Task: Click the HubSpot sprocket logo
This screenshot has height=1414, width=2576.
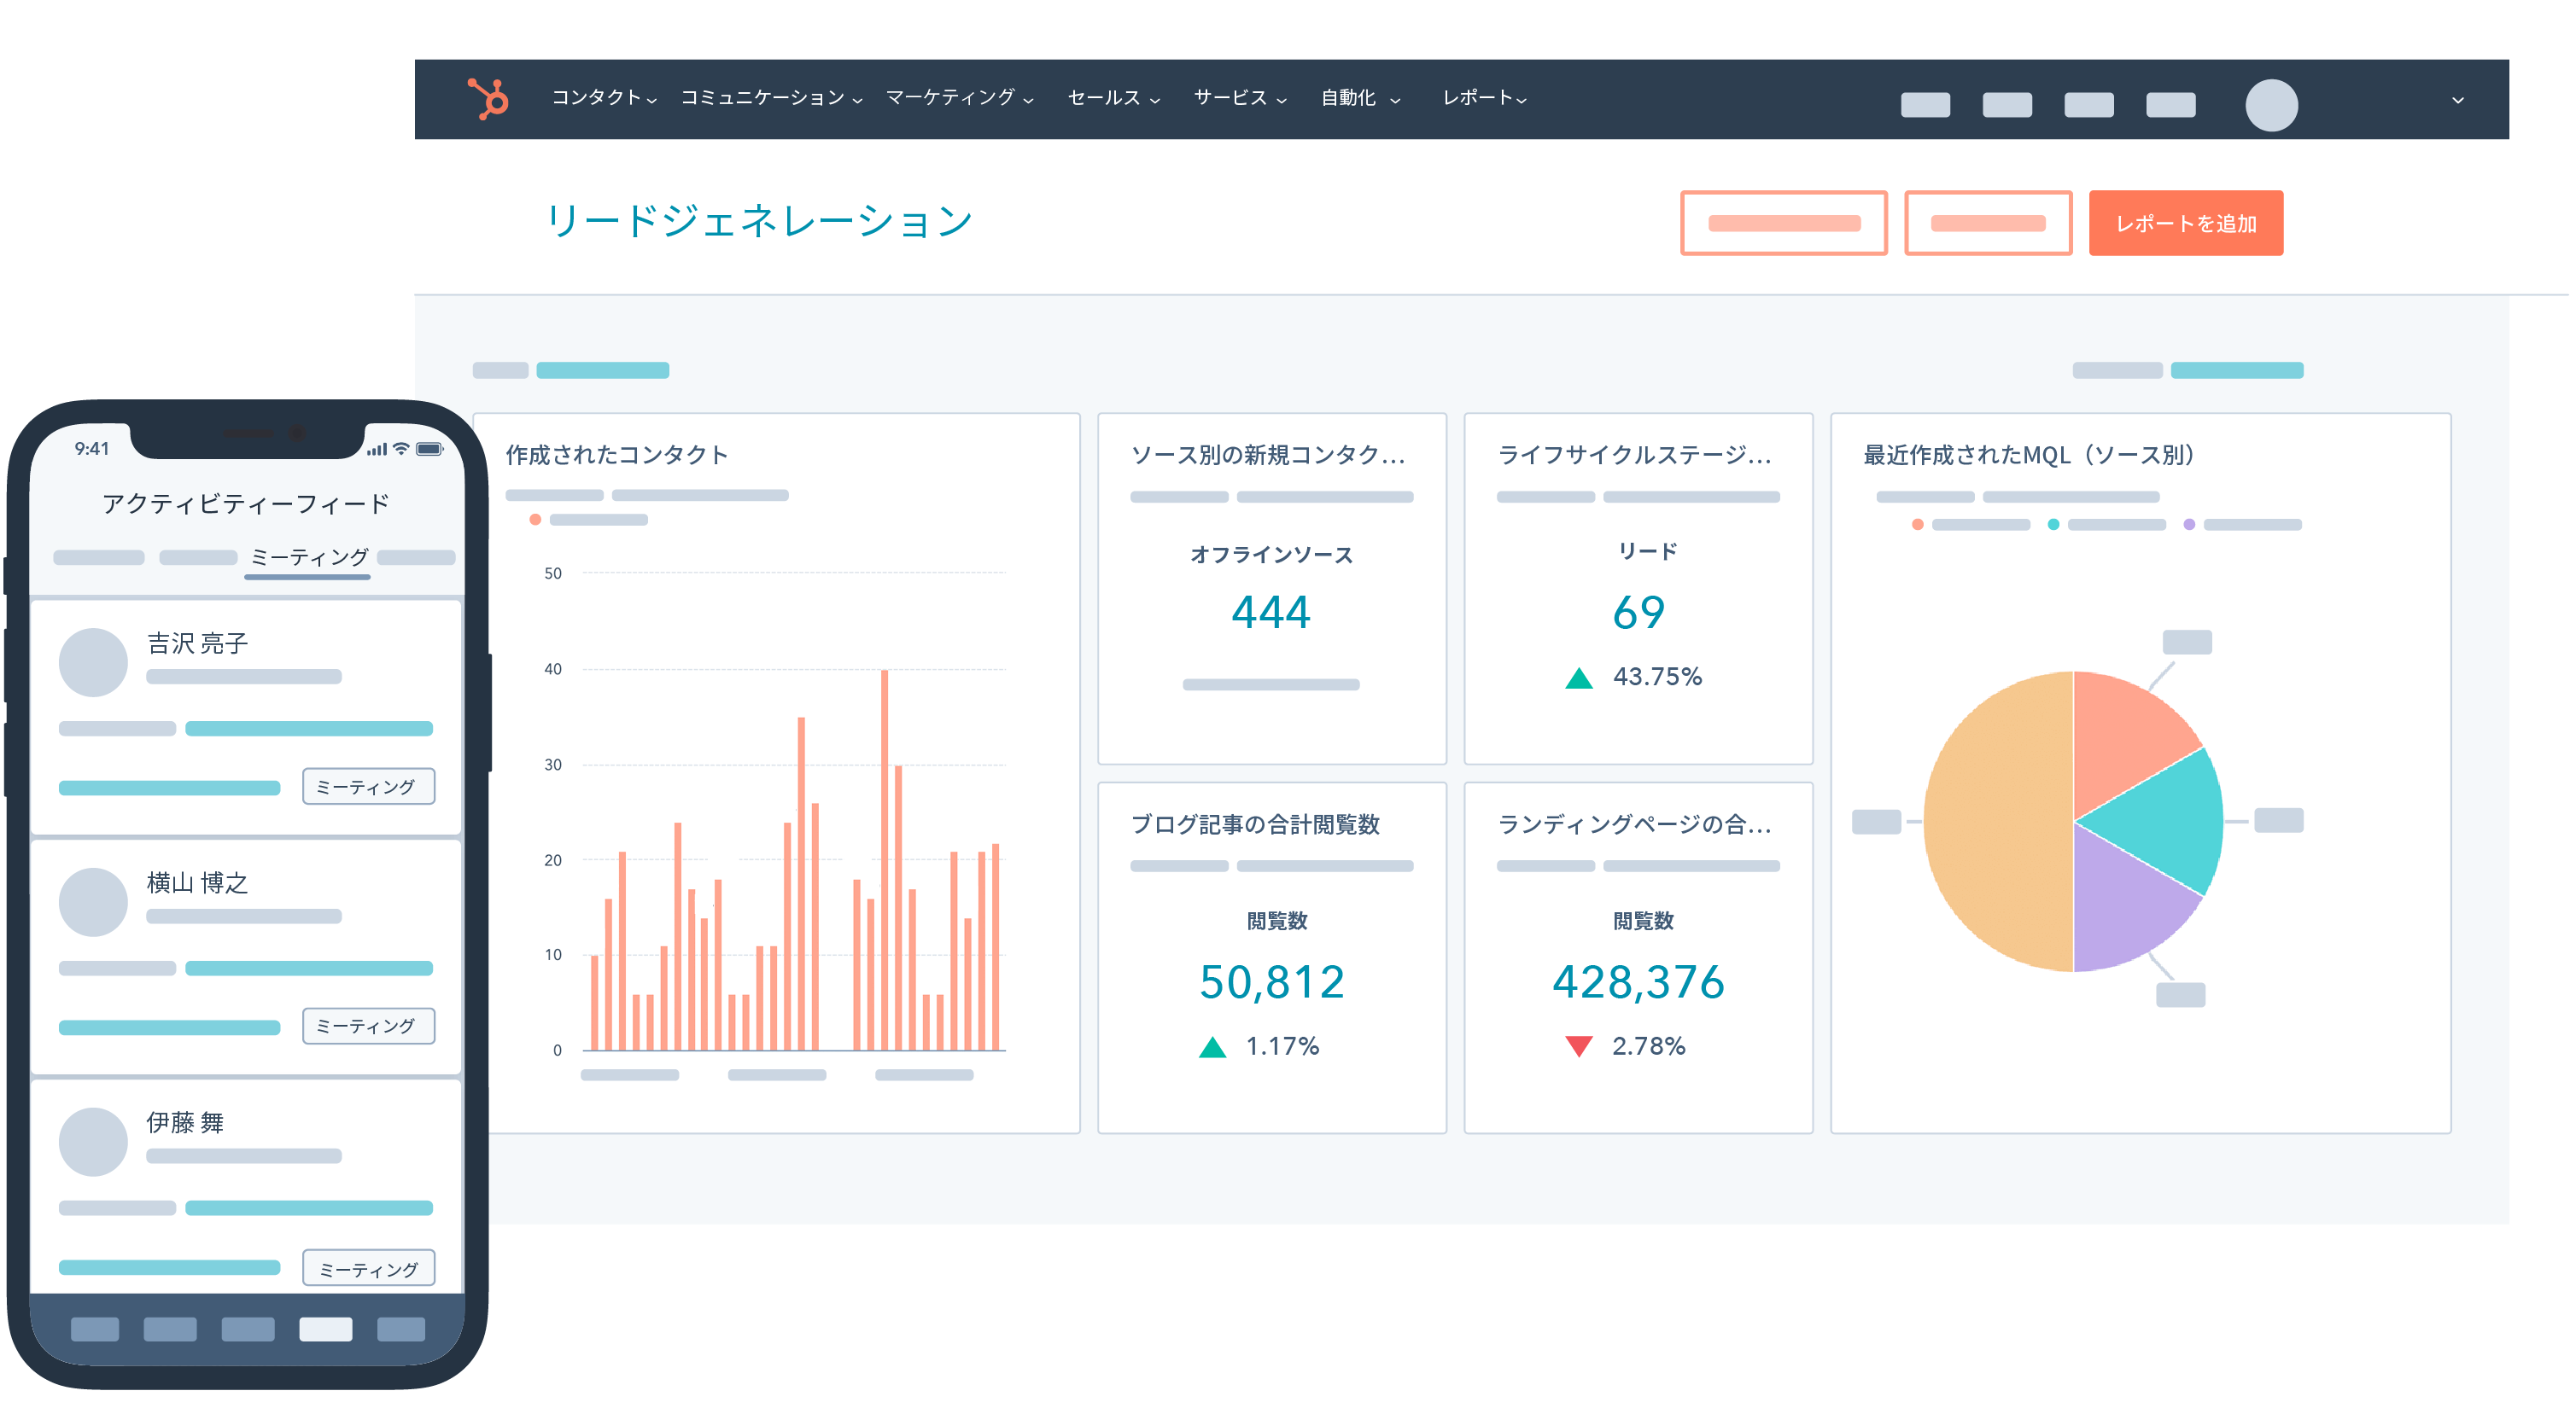Action: (x=489, y=98)
